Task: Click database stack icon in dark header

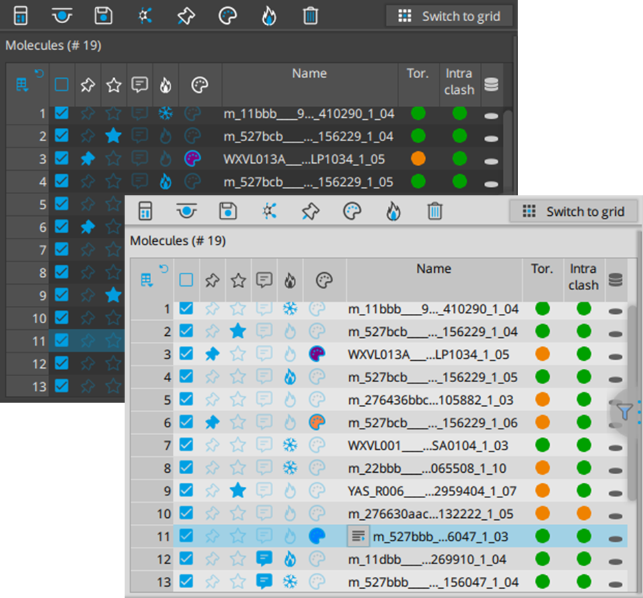Action: pyautogui.click(x=491, y=85)
